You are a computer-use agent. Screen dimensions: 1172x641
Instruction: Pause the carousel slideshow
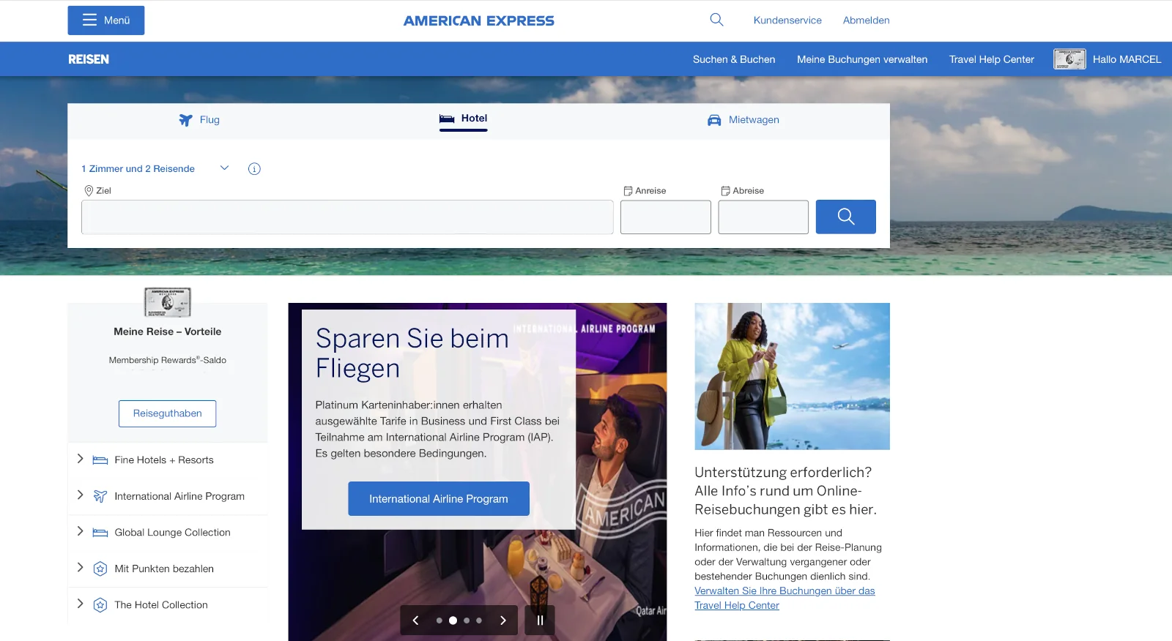(x=540, y=621)
